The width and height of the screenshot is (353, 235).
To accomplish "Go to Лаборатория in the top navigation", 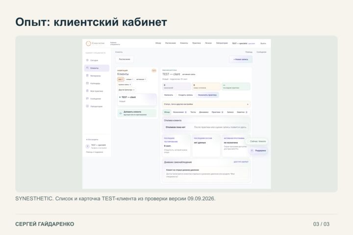I will (222, 43).
